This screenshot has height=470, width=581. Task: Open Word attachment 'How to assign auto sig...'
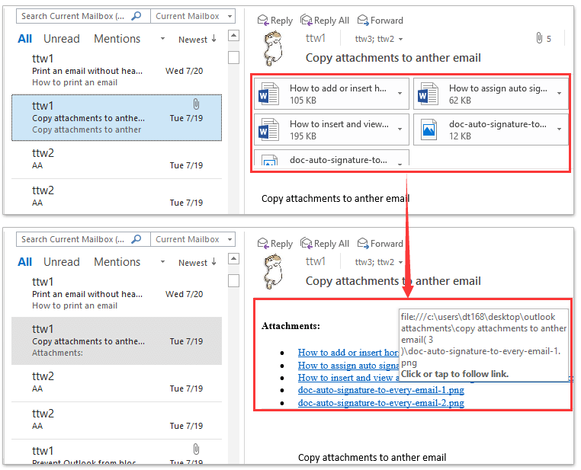[490, 94]
